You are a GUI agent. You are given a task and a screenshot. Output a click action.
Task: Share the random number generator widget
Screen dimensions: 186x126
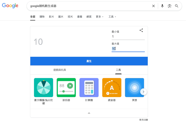(x=141, y=30)
